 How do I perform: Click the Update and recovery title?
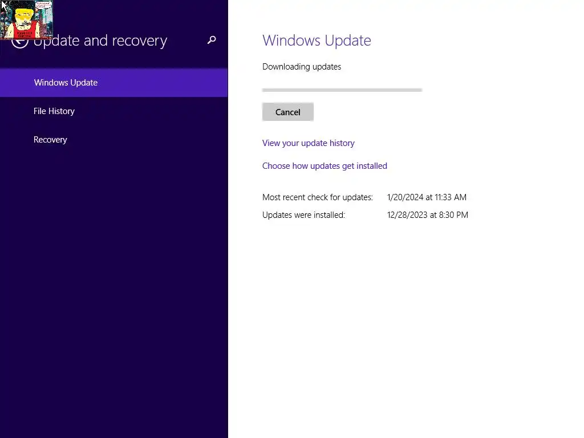100,40
